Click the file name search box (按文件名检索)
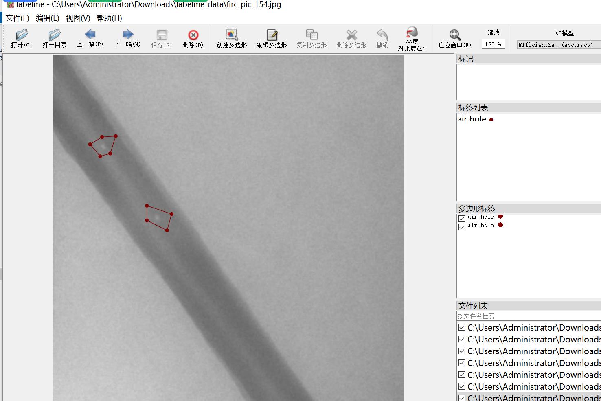 click(x=528, y=316)
